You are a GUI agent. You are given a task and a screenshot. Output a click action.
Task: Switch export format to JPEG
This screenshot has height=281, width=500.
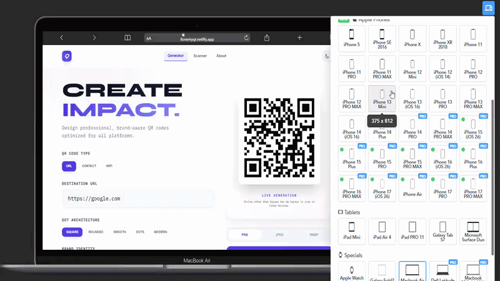point(279,235)
